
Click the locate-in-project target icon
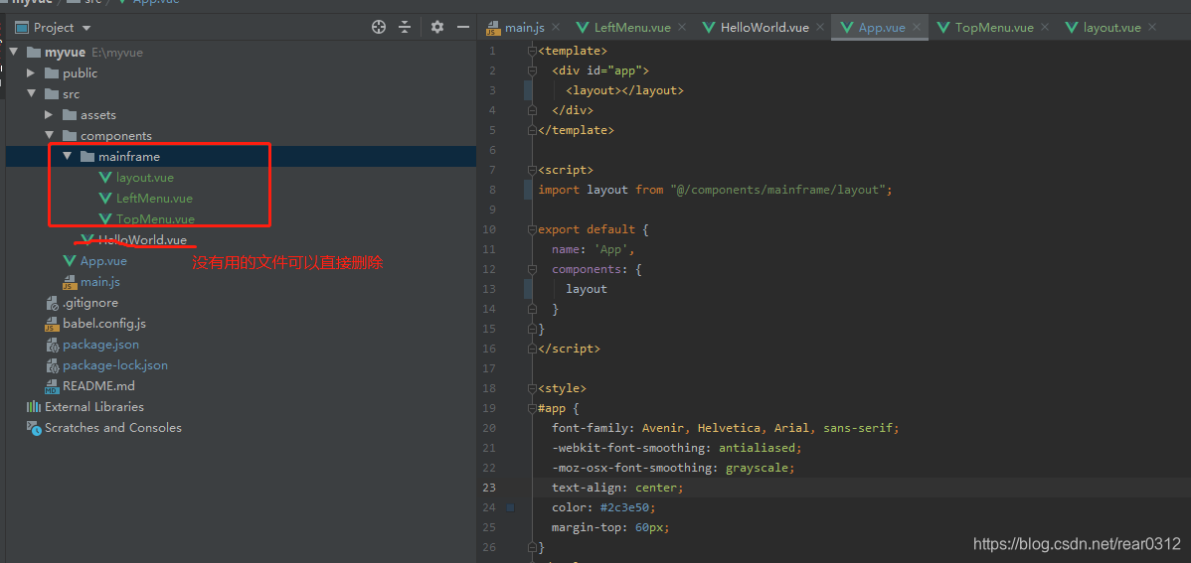click(x=378, y=28)
